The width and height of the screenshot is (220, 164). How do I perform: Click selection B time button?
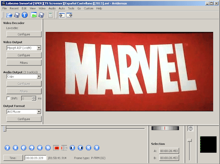tap(169, 158)
